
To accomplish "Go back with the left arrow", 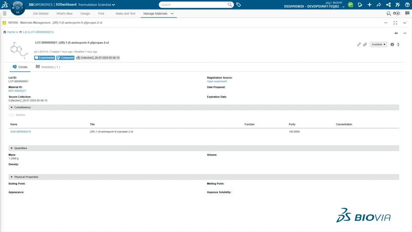I will point(396,33).
